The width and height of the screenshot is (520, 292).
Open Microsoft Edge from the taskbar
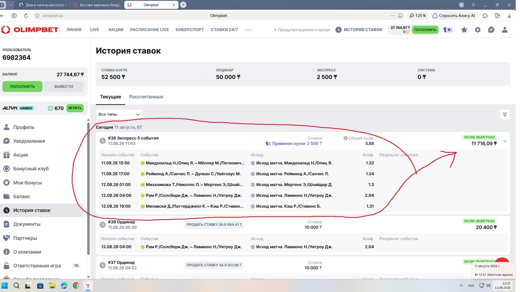pos(64,286)
